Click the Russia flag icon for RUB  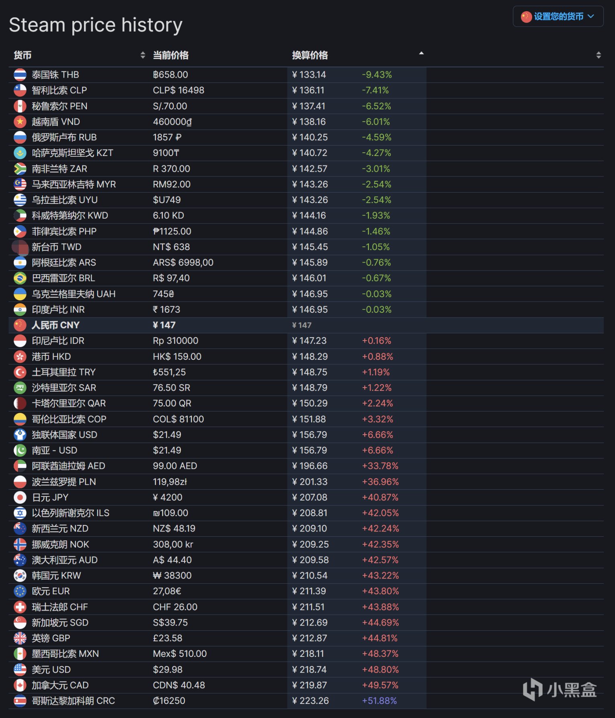pyautogui.click(x=20, y=137)
